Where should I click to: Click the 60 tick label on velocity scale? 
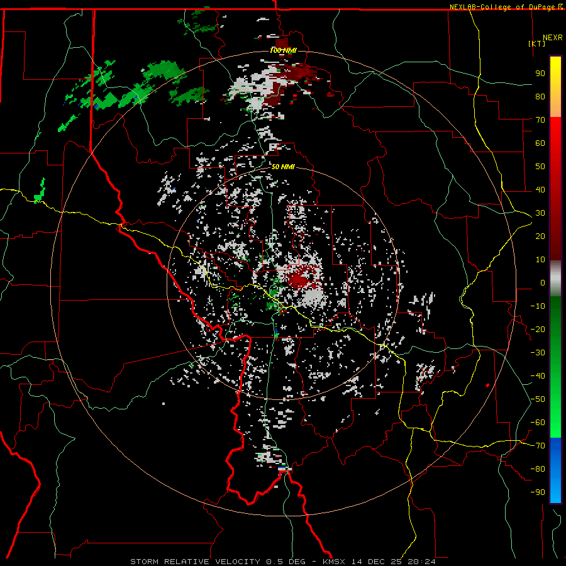click(x=540, y=143)
